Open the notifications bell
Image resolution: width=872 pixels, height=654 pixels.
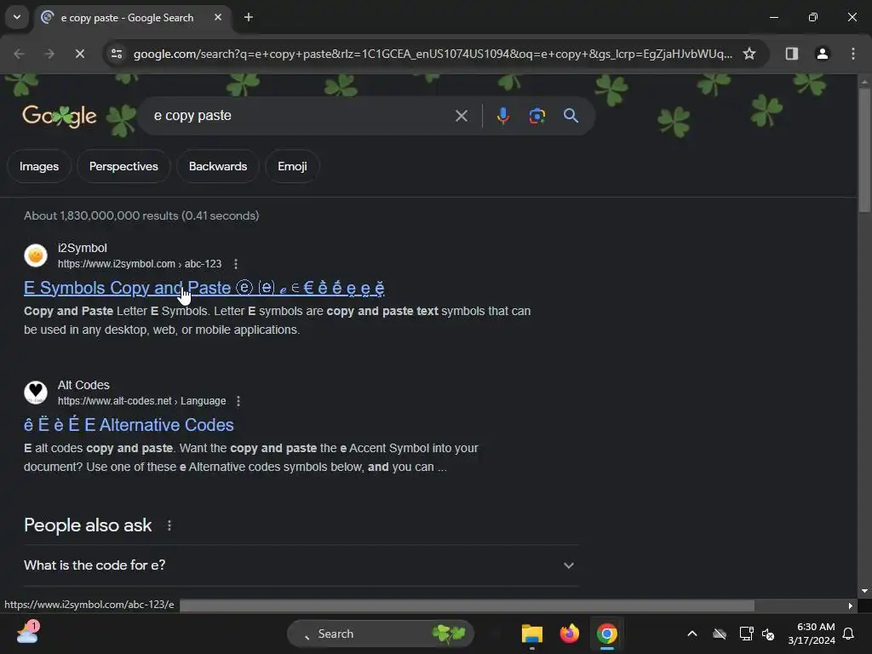click(849, 634)
